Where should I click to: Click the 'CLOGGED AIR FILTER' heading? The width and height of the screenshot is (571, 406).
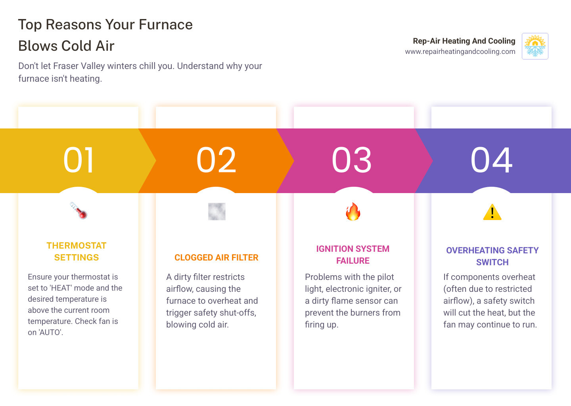[217, 257]
